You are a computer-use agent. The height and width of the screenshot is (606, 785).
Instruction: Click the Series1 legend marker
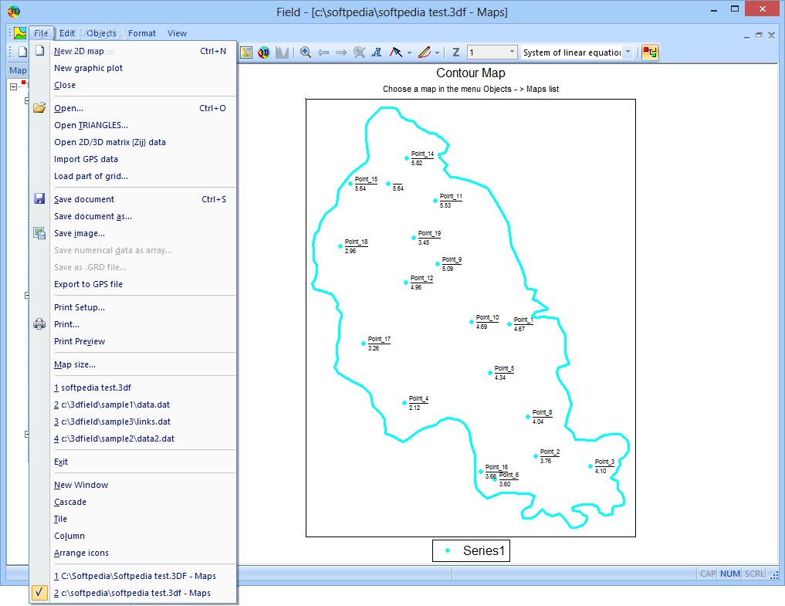[x=448, y=550]
